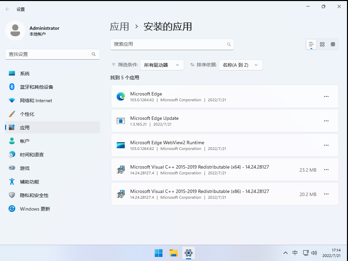Open 网络和 Internet settings
This screenshot has height=261, width=348.
[x=53, y=100]
